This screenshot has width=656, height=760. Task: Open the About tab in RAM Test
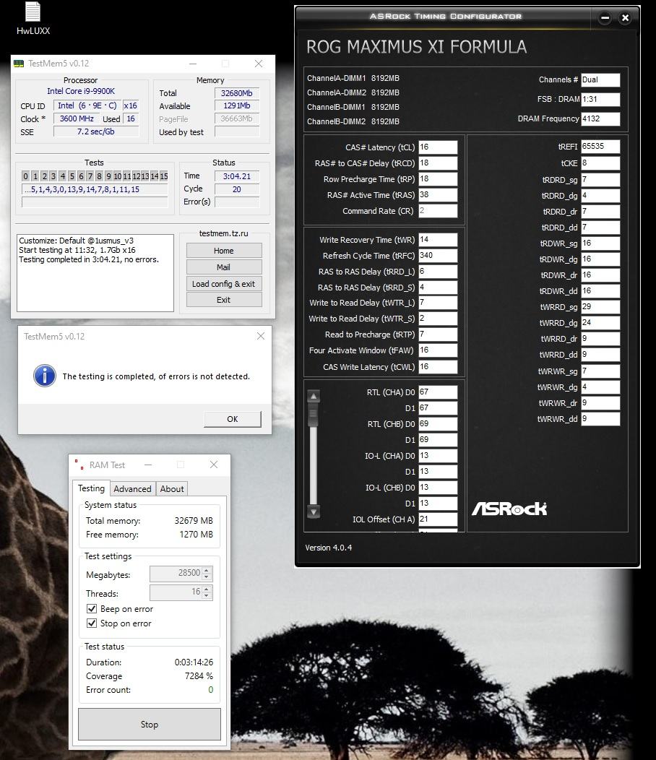click(x=172, y=489)
